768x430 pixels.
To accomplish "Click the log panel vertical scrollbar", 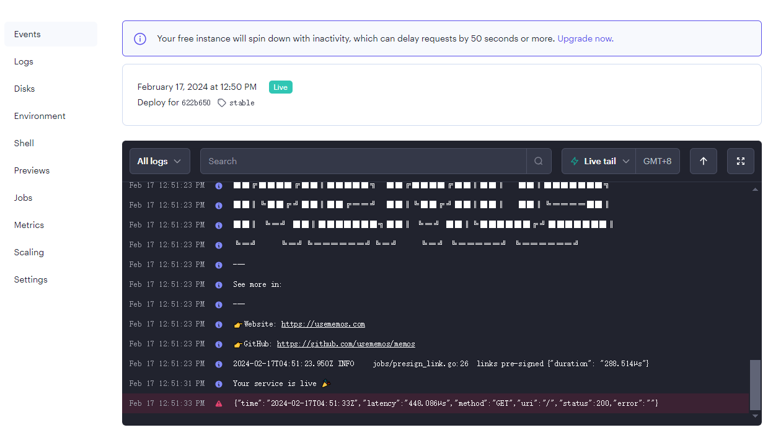I will [x=754, y=384].
